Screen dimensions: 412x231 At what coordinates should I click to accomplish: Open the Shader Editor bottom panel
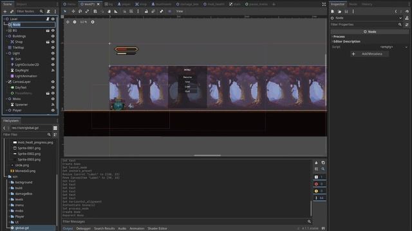tap(157, 228)
